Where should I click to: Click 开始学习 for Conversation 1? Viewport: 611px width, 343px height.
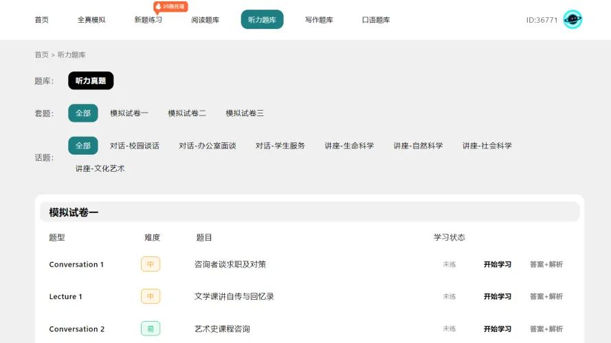498,264
